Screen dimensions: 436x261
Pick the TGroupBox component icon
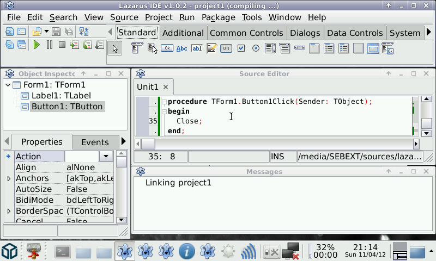(314, 48)
